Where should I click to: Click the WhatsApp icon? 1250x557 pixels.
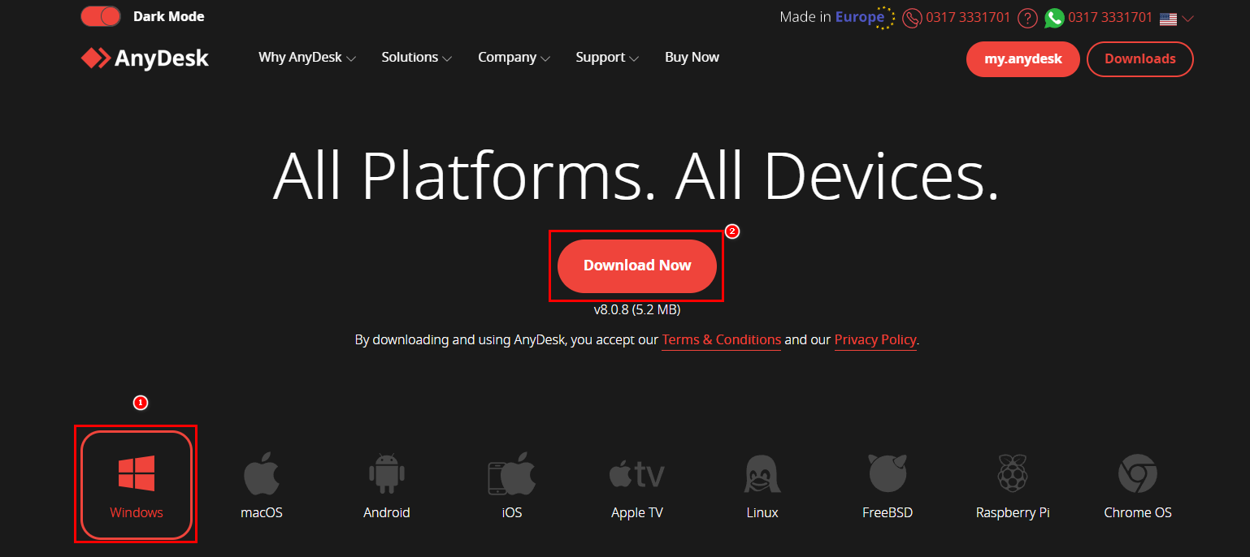[x=1054, y=18]
